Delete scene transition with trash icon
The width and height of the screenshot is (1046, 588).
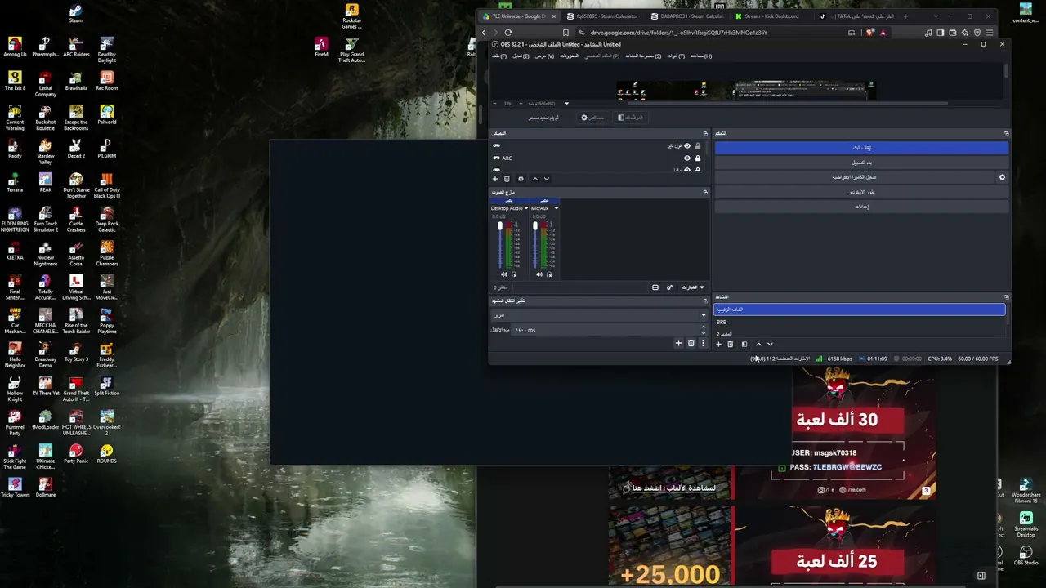[691, 344]
